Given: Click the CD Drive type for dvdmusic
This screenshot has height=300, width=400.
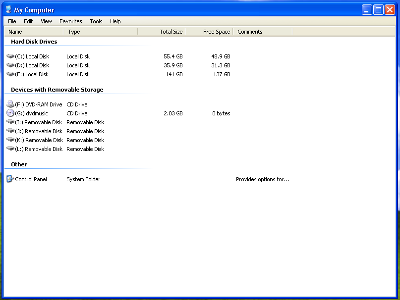Looking at the screenshot, I should (x=77, y=113).
